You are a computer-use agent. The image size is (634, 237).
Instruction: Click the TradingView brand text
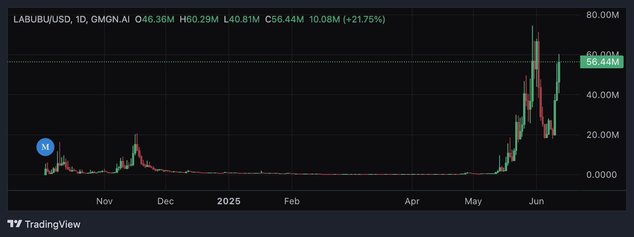pyautogui.click(x=53, y=224)
